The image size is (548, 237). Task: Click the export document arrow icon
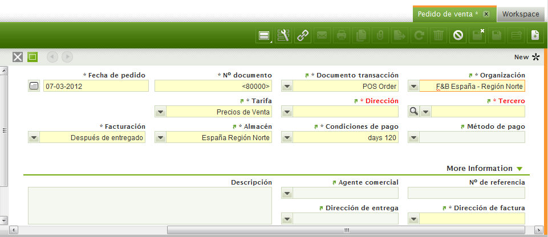tap(400, 35)
